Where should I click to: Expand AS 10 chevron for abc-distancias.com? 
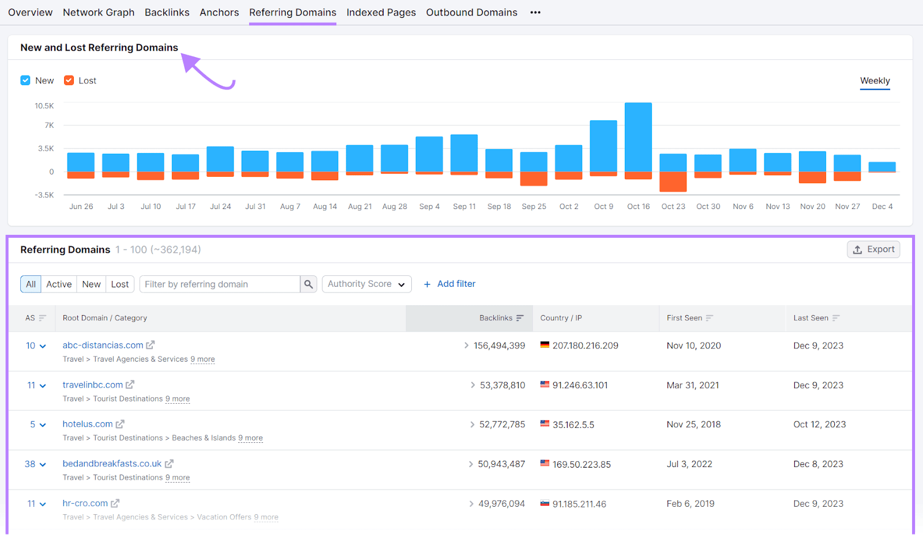coord(43,346)
